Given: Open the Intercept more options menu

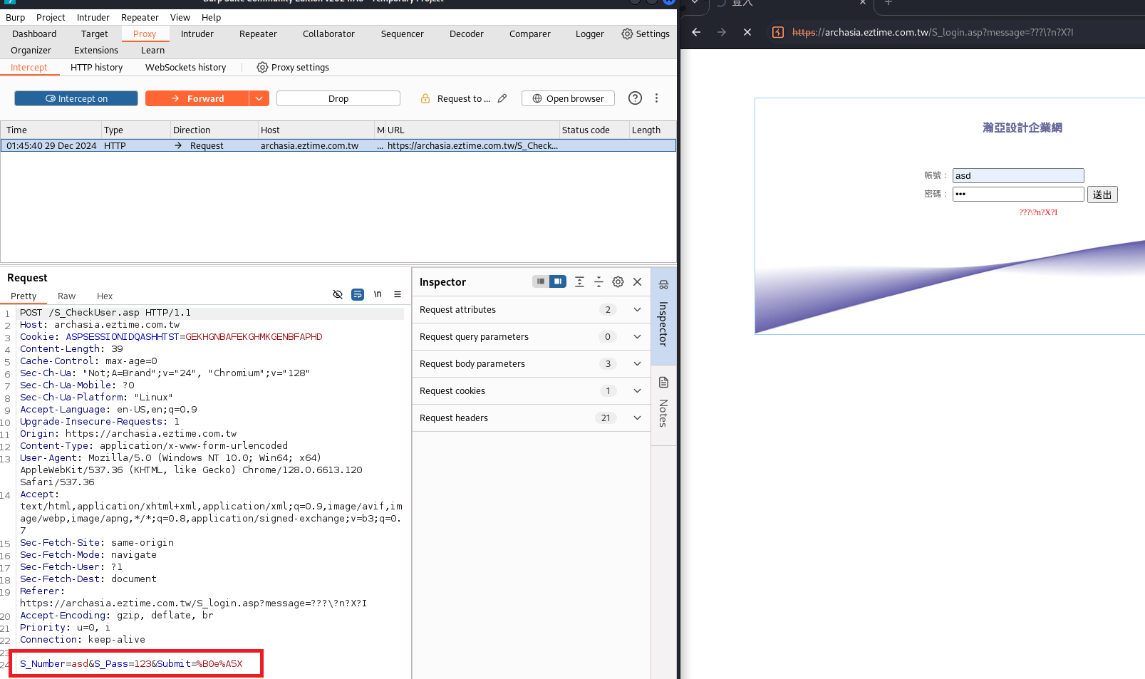Looking at the screenshot, I should pyautogui.click(x=657, y=98).
